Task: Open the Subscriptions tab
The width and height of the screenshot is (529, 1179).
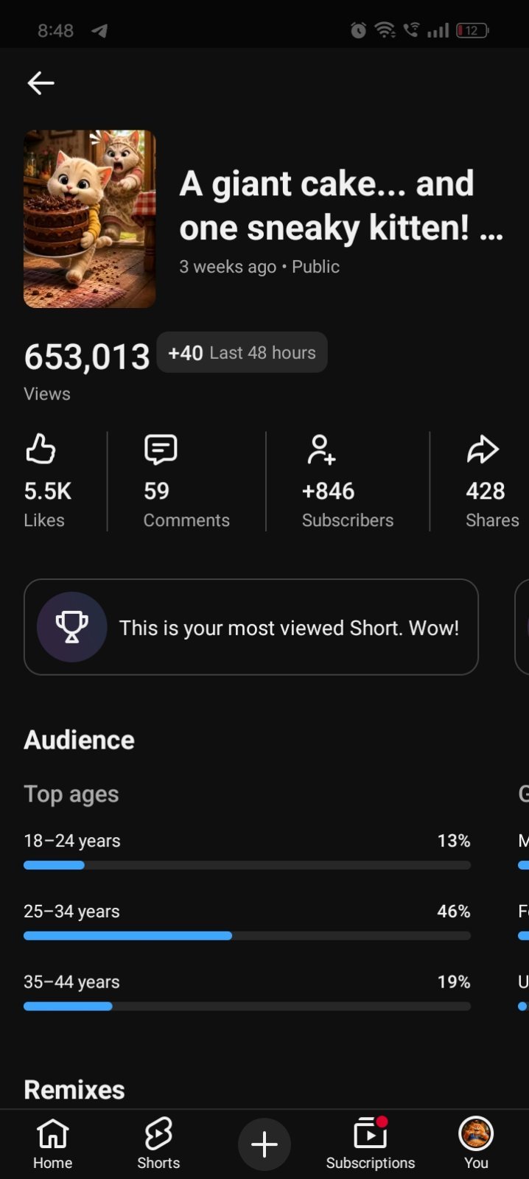Action: coord(371,1144)
